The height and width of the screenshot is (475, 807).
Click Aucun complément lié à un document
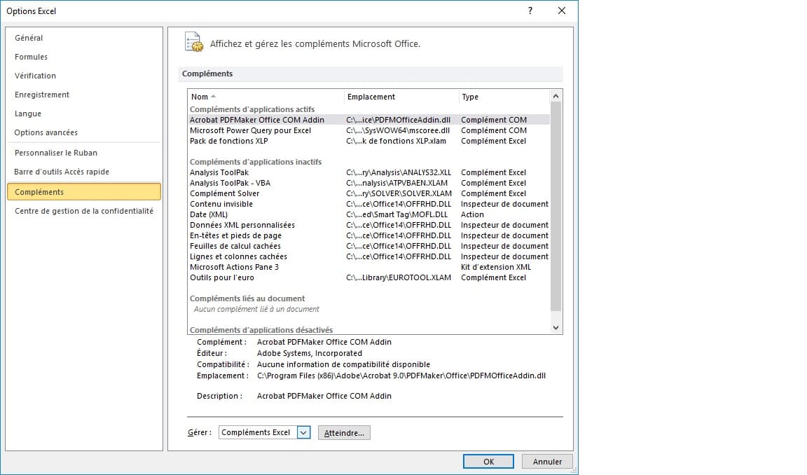tap(256, 309)
